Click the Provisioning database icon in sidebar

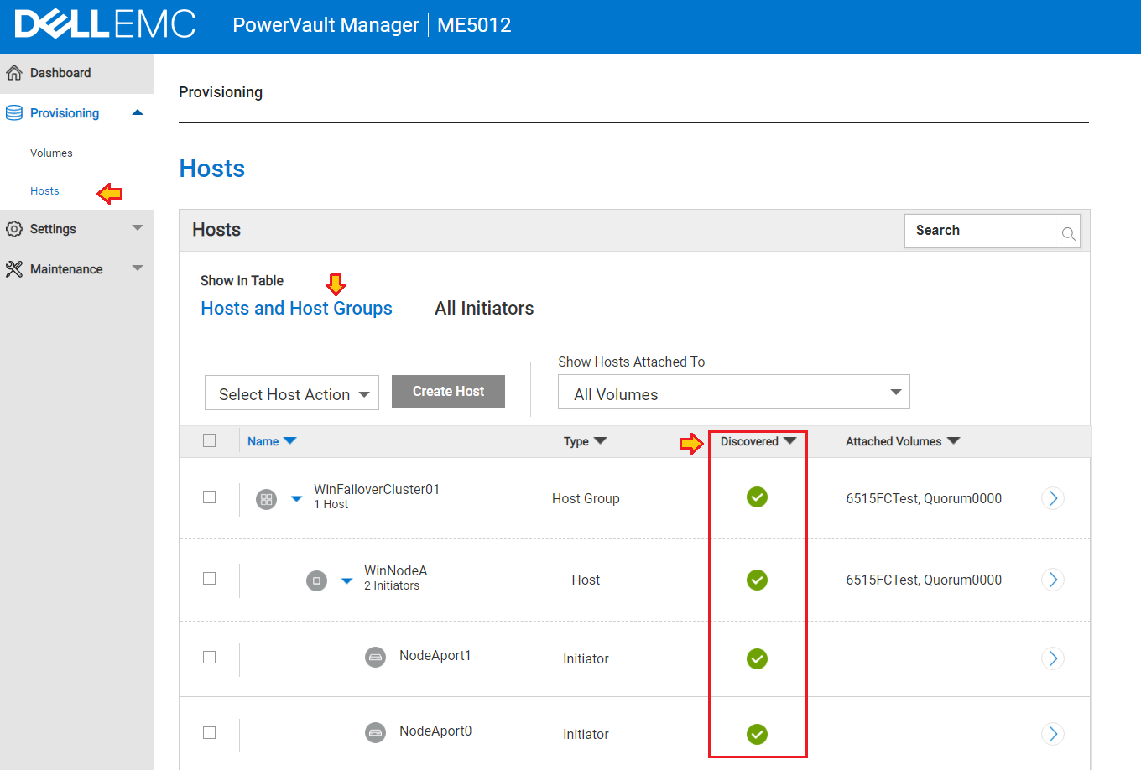[13, 112]
